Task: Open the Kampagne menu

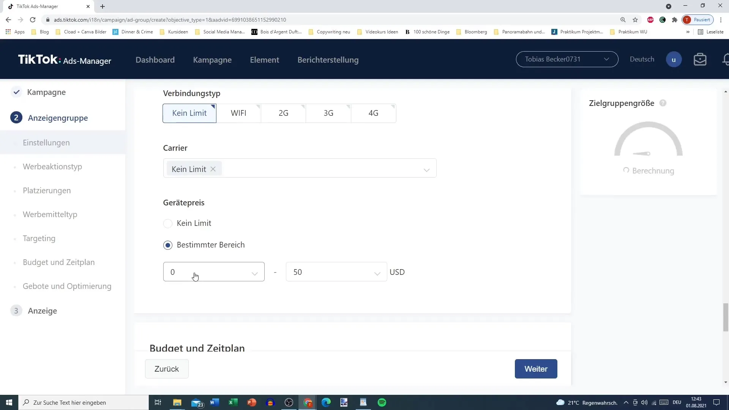Action: click(212, 60)
